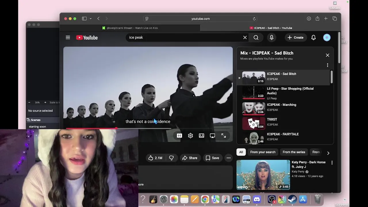Click Katy Perry channel name
The image size is (368, 207).
pos(298,172)
